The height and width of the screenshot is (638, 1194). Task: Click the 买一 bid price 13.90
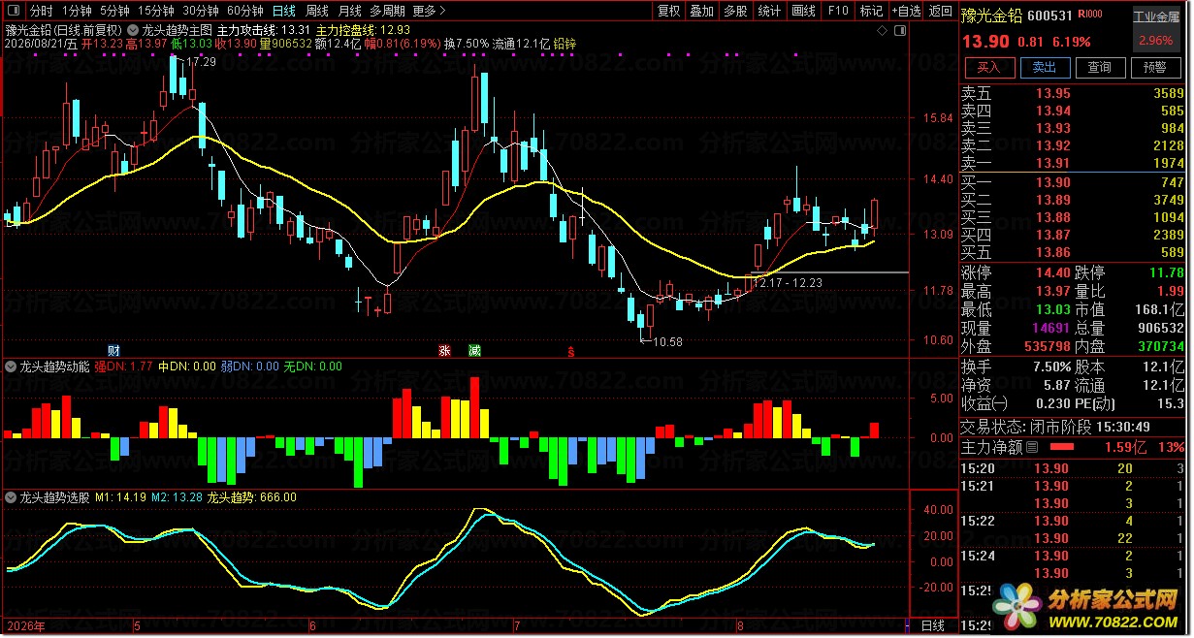tap(1053, 182)
